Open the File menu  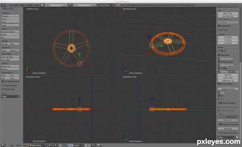click(x=11, y=5)
